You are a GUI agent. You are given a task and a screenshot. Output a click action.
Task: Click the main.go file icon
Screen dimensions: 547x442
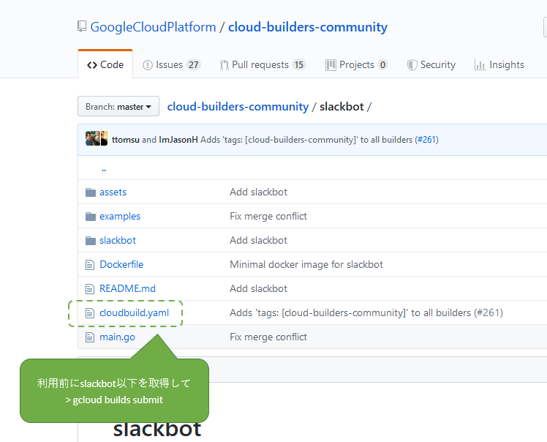point(90,337)
